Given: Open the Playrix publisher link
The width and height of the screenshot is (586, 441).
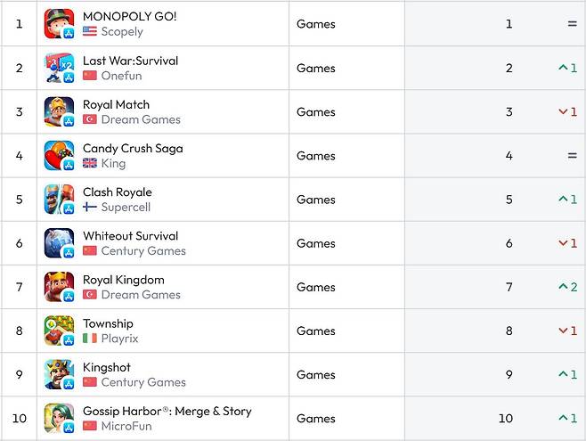Looking at the screenshot, I should point(119,339).
